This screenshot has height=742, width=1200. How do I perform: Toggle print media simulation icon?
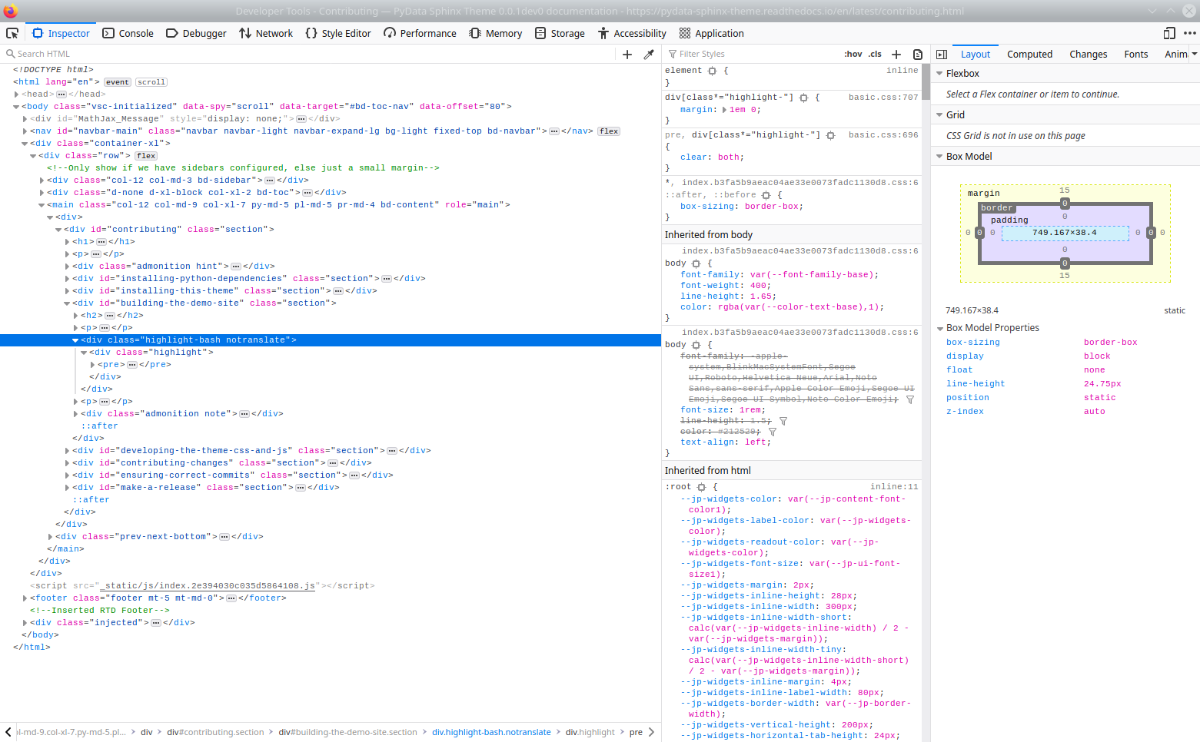pyautogui.click(x=917, y=54)
